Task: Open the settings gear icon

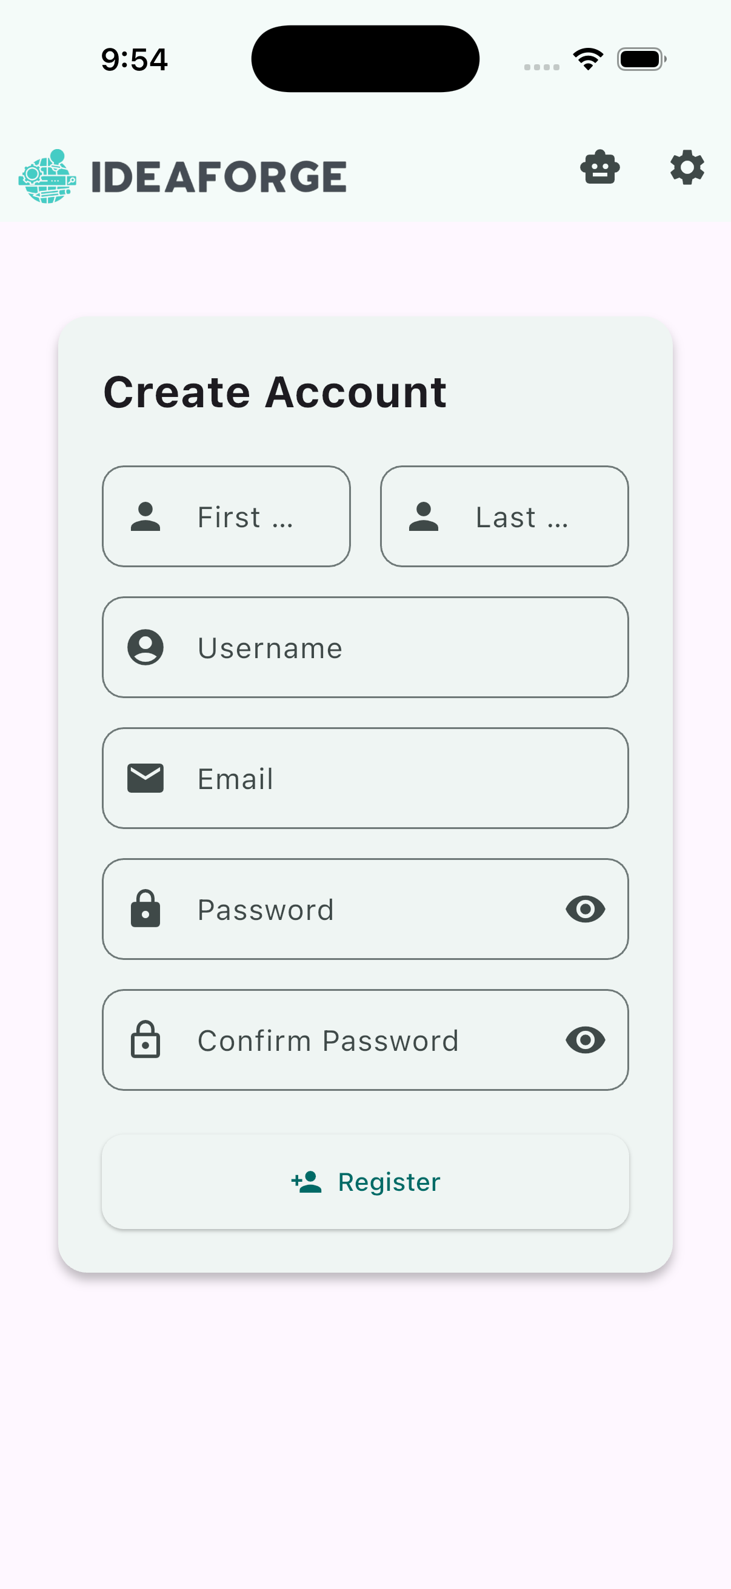Action: coord(687,167)
